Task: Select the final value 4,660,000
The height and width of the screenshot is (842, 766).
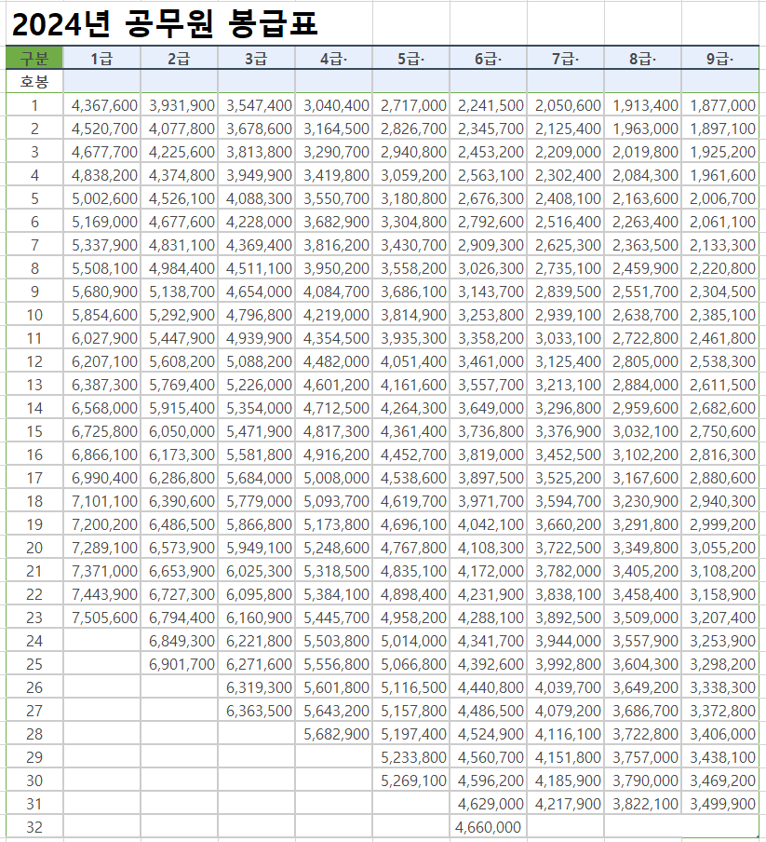Action: 488,827
